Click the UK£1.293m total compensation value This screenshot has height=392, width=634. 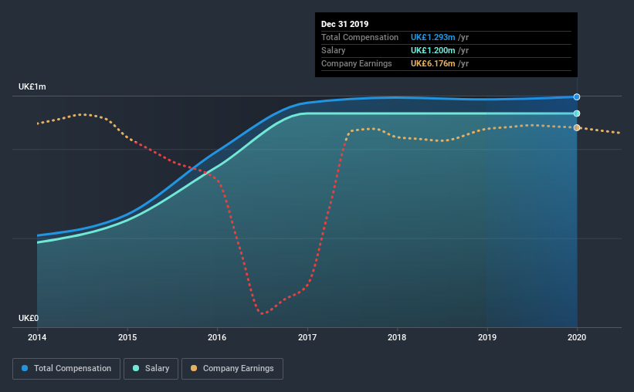[x=432, y=37]
